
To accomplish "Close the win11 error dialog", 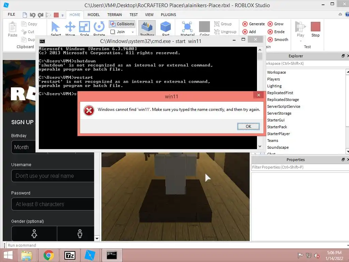I will pyautogui.click(x=258, y=95).
